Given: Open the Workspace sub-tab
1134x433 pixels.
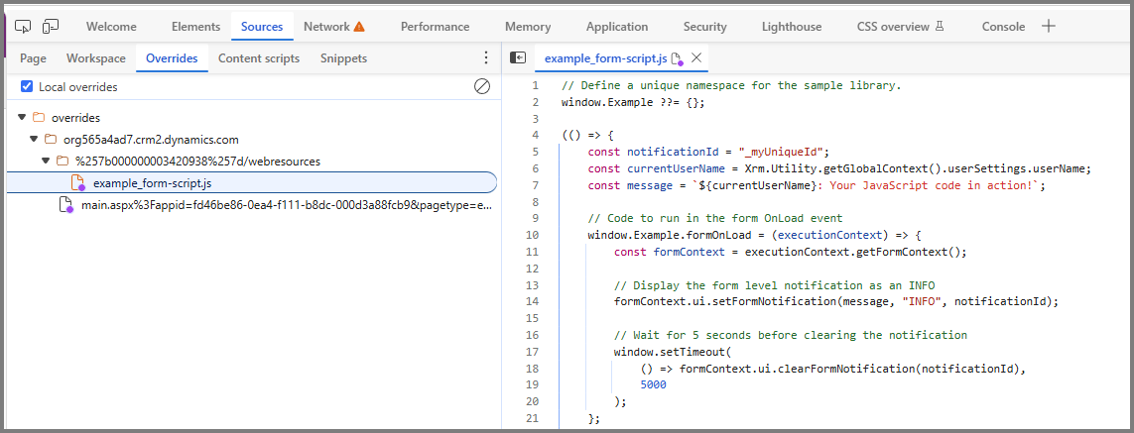Looking at the screenshot, I should [96, 58].
